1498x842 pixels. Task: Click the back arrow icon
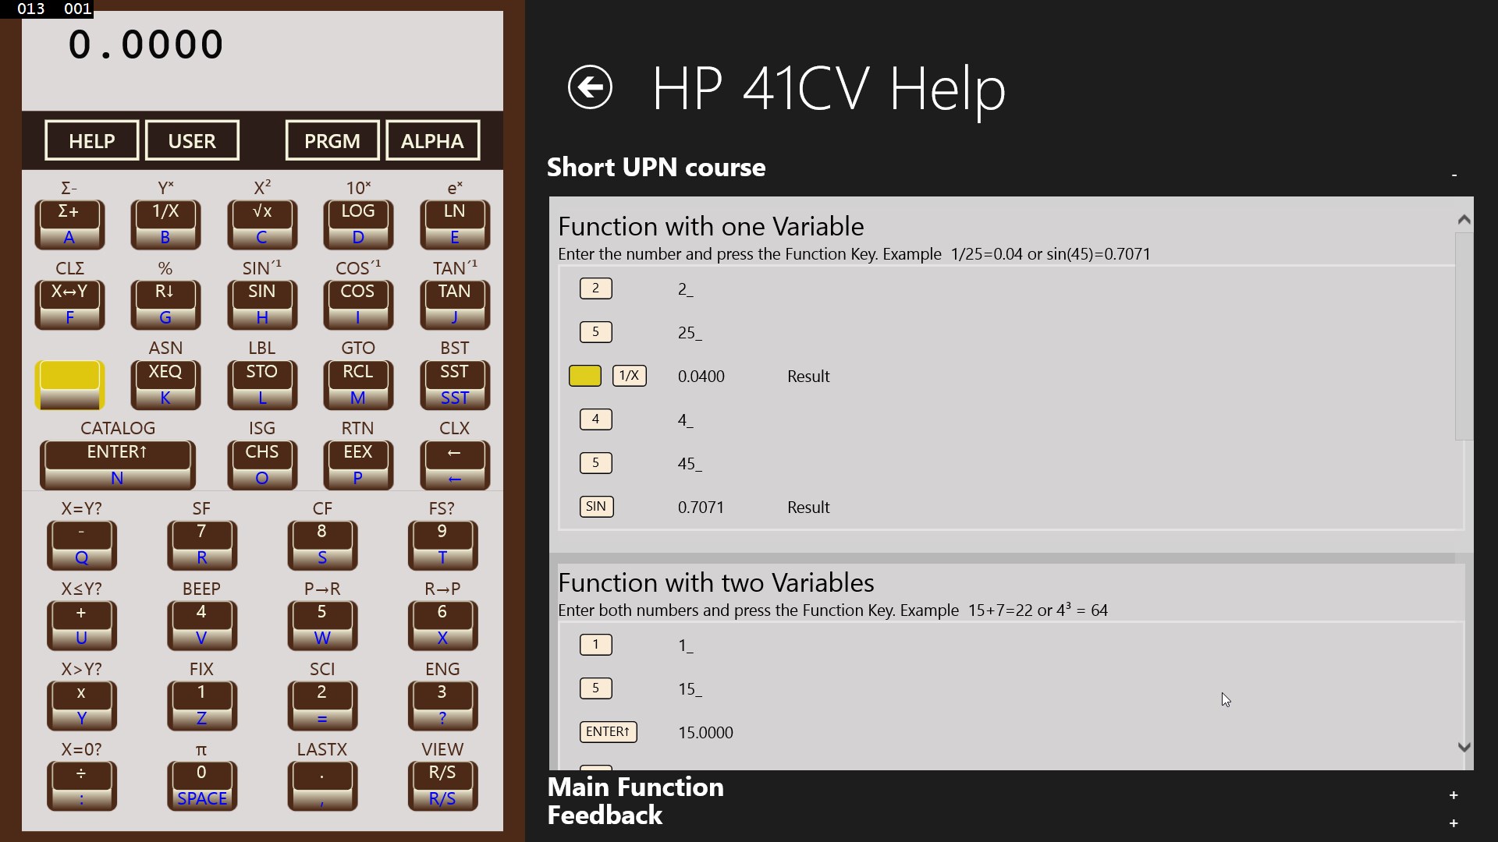590,87
